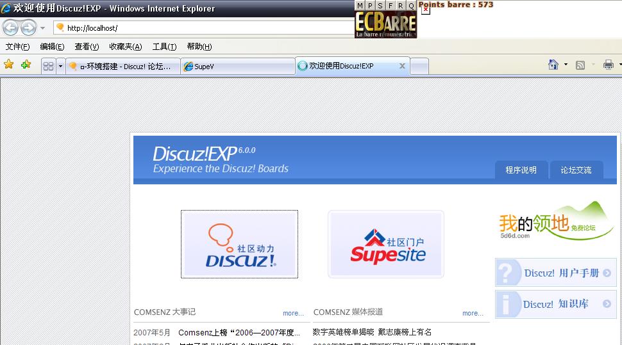Open the recent pages dropdown beside Forward

(42, 28)
